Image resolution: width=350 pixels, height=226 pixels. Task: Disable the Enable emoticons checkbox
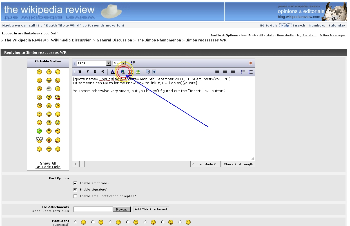point(75,183)
